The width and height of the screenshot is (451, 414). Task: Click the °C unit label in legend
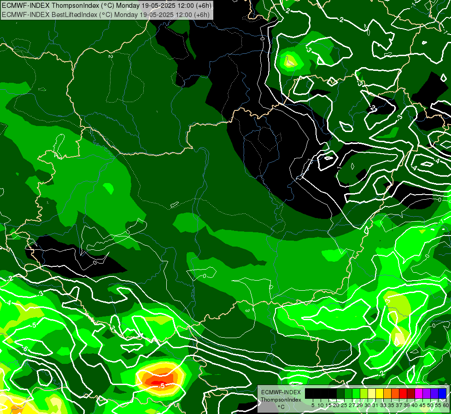click(x=281, y=407)
